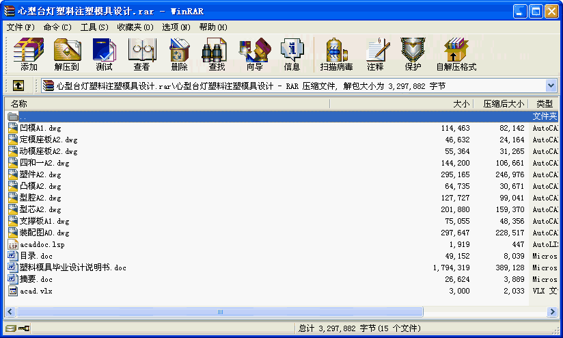Image resolution: width=563 pixels, height=338 pixels.
Task: Start 扫描病毒 (Virus Scan)
Action: [336, 54]
